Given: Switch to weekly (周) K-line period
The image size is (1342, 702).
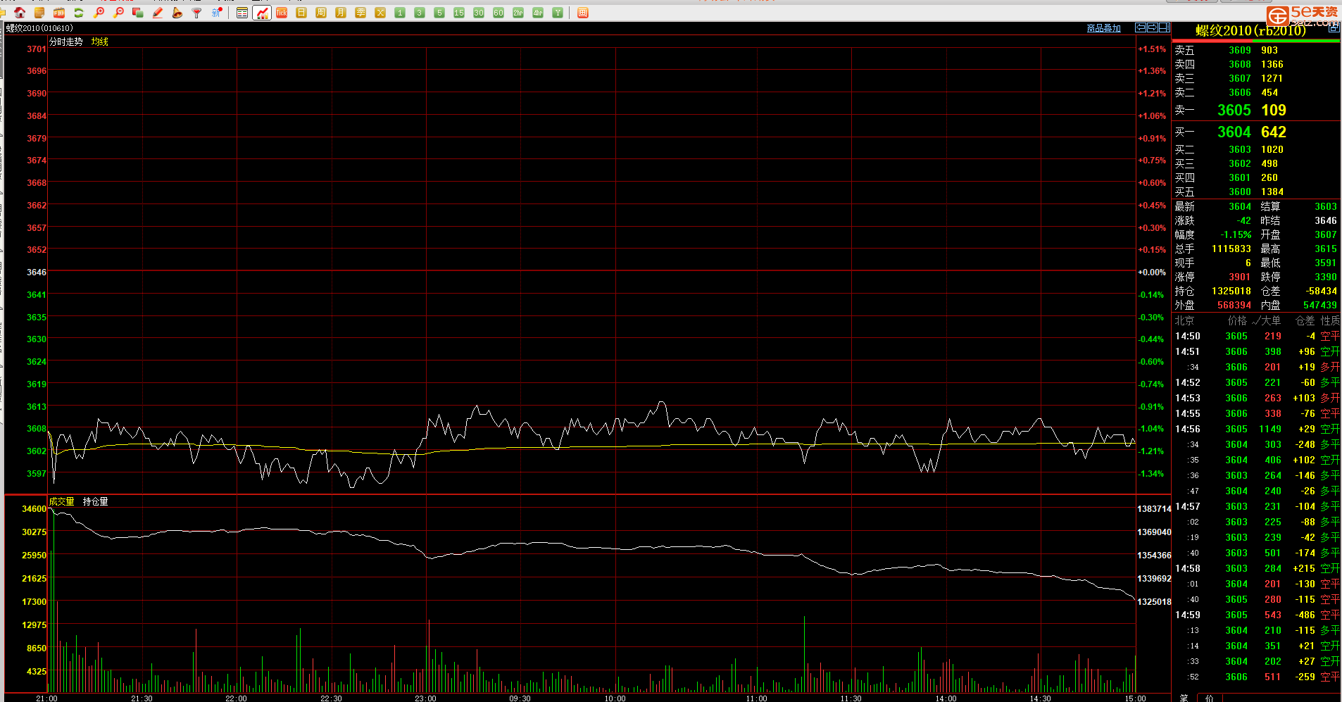Looking at the screenshot, I should [x=321, y=13].
